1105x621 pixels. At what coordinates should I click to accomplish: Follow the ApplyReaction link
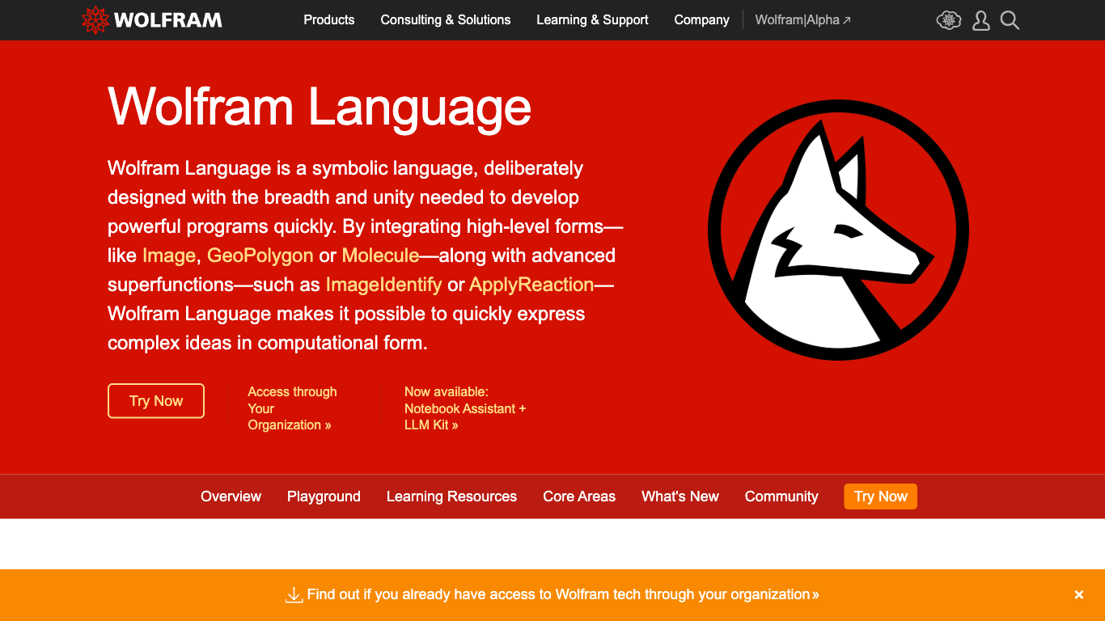pyautogui.click(x=531, y=285)
